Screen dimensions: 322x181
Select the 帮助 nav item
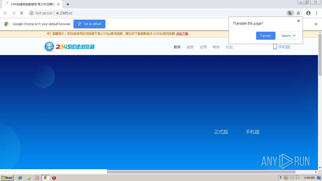[x=216, y=47]
